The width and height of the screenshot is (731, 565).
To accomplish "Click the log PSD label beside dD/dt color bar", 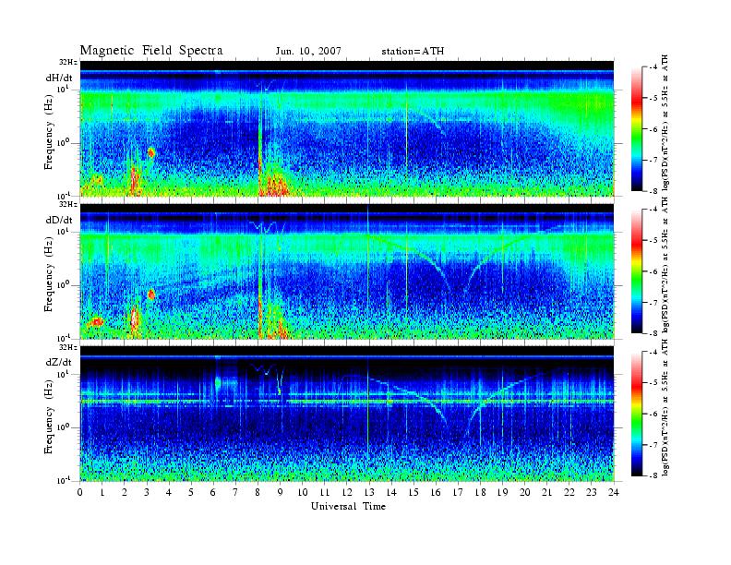I will click(x=665, y=264).
